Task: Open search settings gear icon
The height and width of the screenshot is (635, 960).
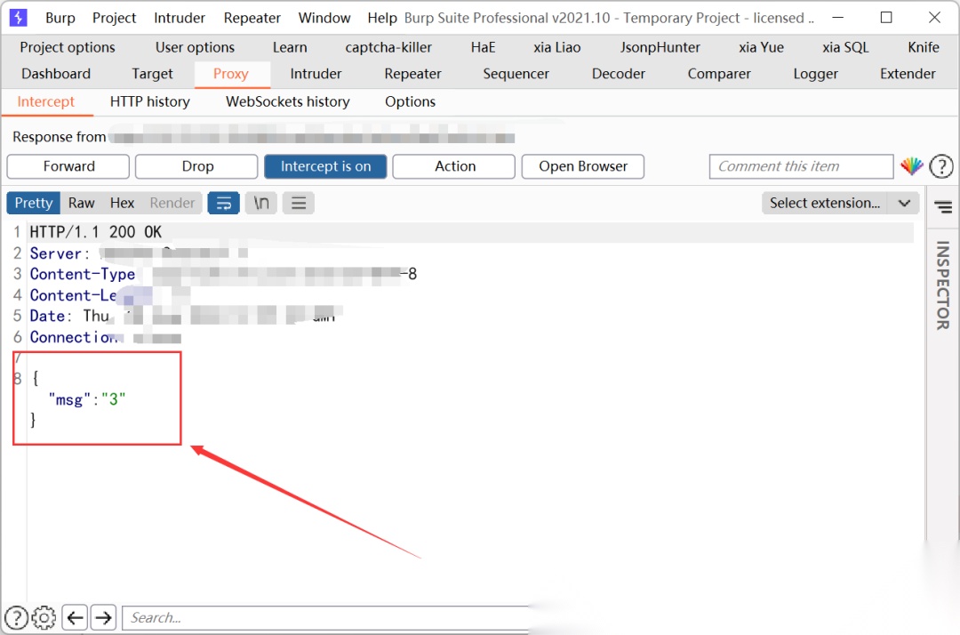Action: click(44, 617)
